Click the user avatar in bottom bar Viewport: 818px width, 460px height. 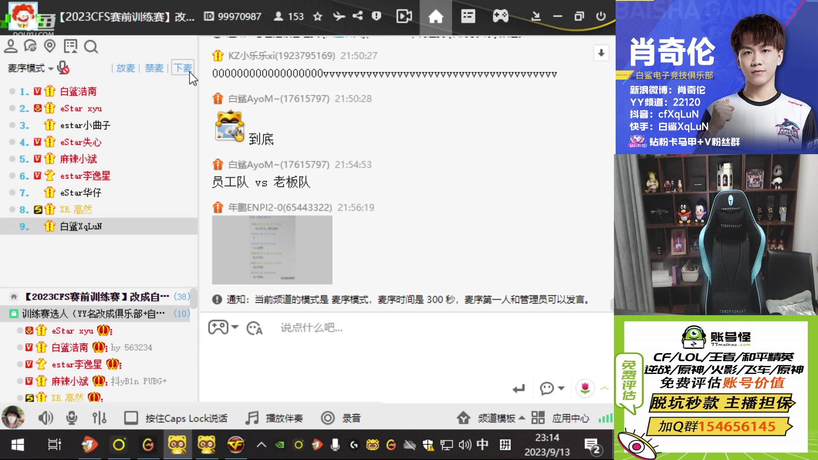[x=13, y=417]
